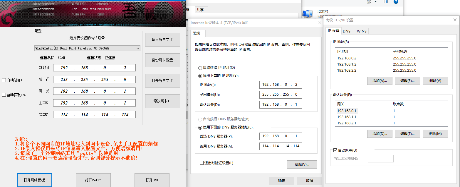Select the 自动获得 IP 地址 radio button
The image size is (460, 187).
pos(200,68)
